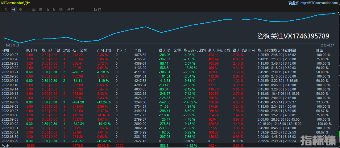The image size is (340, 148).
Task: Click the 最大浮盈比例 column header
Action: click(244, 51)
